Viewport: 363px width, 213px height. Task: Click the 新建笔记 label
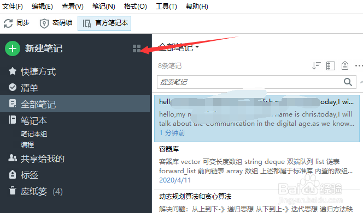pos(44,48)
